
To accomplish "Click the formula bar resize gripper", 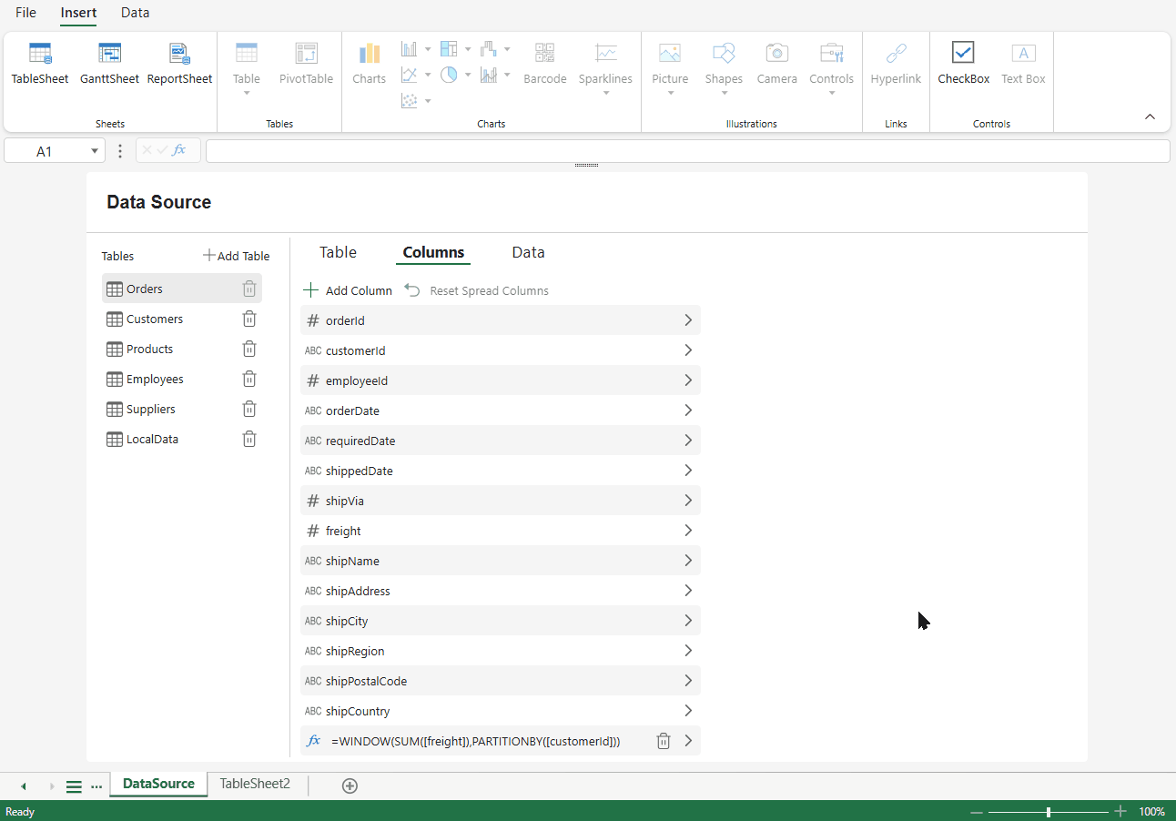I will [x=586, y=166].
